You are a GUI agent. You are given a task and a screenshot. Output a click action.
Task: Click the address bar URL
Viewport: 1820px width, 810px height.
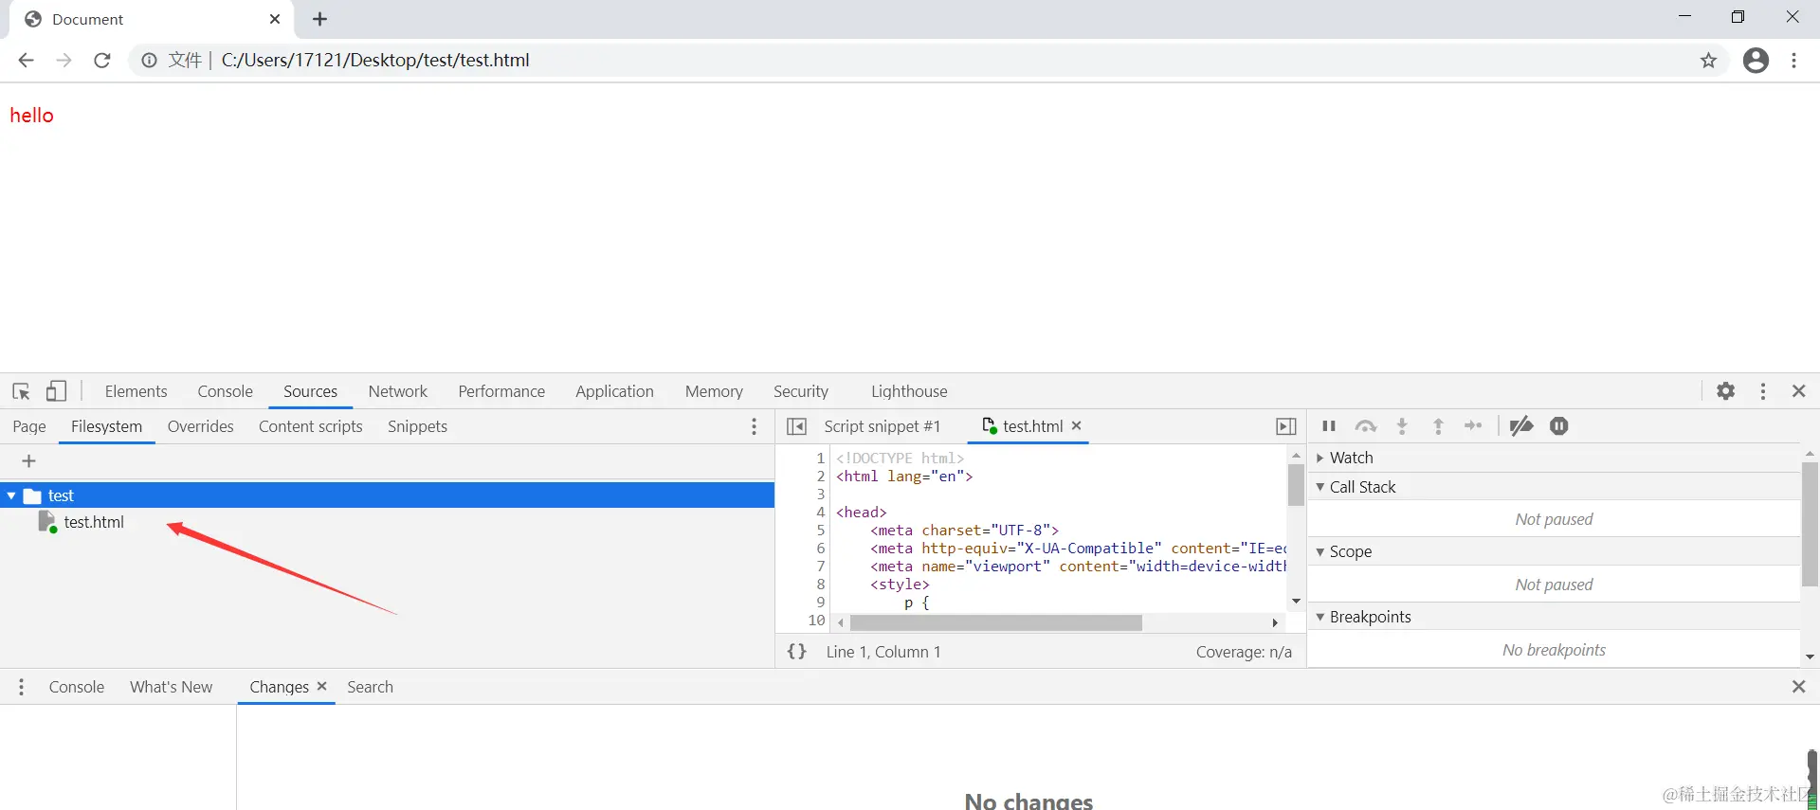375,61
